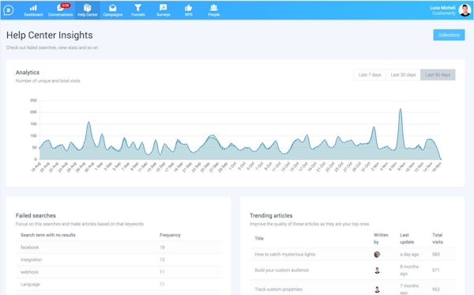
Task: Click author avatar for mysterious lights article
Action: pos(377,255)
